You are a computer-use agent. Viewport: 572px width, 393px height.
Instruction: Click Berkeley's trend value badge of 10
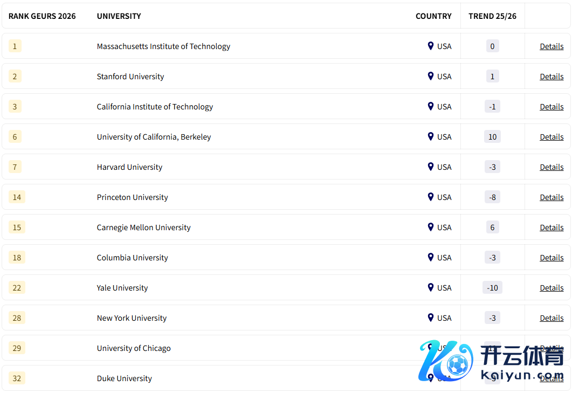(x=492, y=137)
